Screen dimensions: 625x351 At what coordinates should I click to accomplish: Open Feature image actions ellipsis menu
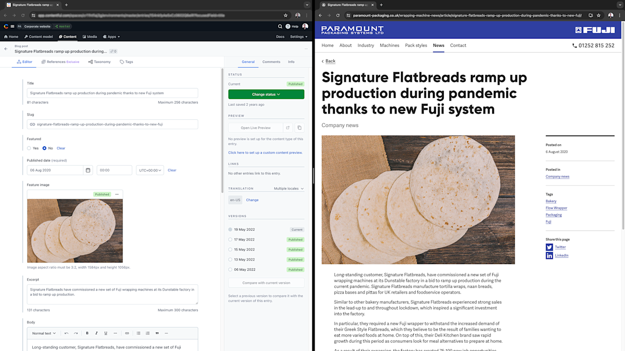click(117, 194)
